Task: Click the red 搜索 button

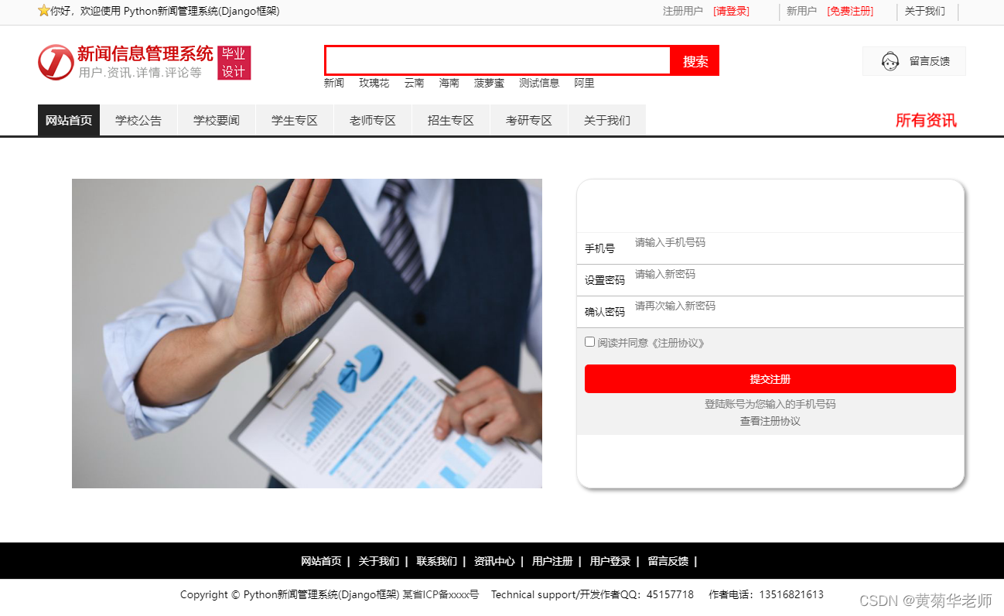Action: [695, 61]
